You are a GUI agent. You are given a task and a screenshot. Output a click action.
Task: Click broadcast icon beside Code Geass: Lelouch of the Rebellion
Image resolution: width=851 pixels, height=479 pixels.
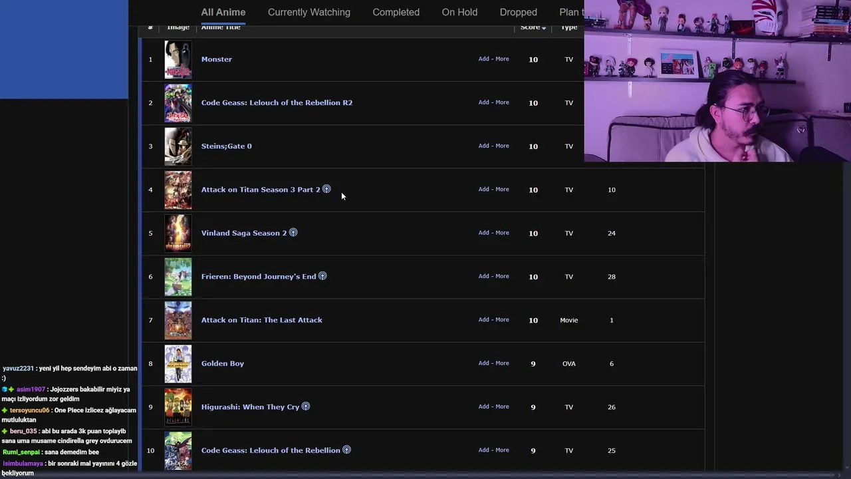[346, 450]
